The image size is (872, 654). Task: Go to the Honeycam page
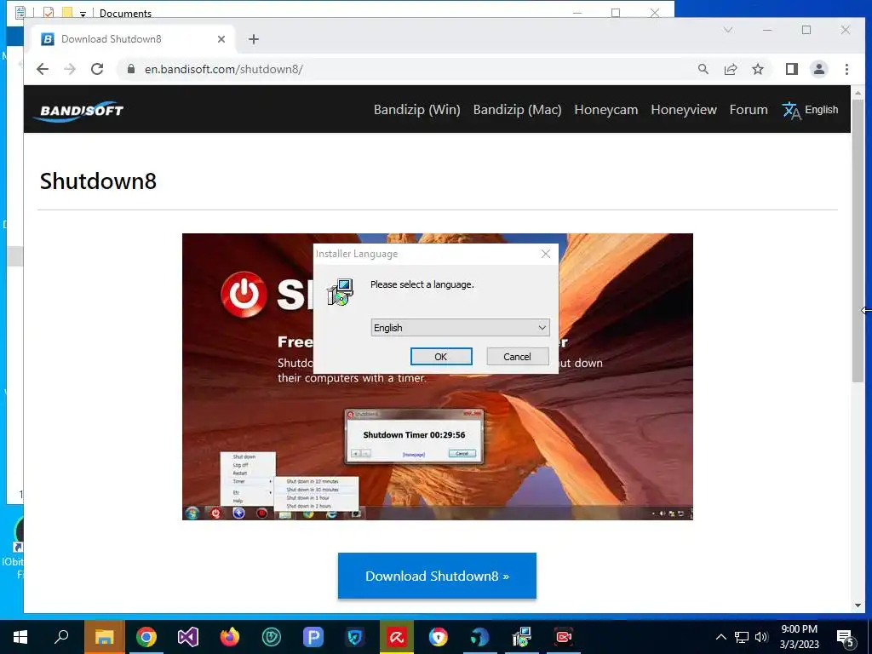point(606,110)
